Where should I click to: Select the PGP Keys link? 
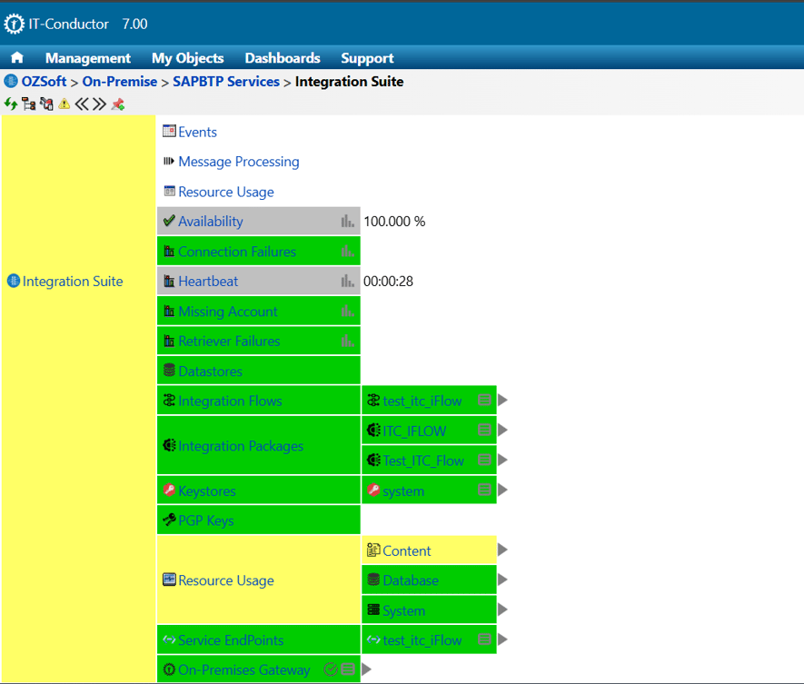click(206, 520)
